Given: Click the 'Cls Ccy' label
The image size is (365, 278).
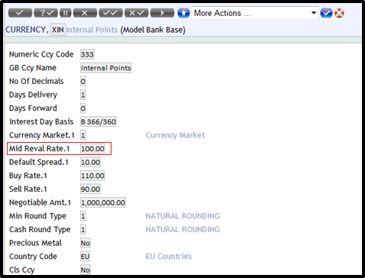Looking at the screenshot, I should click(x=21, y=270).
